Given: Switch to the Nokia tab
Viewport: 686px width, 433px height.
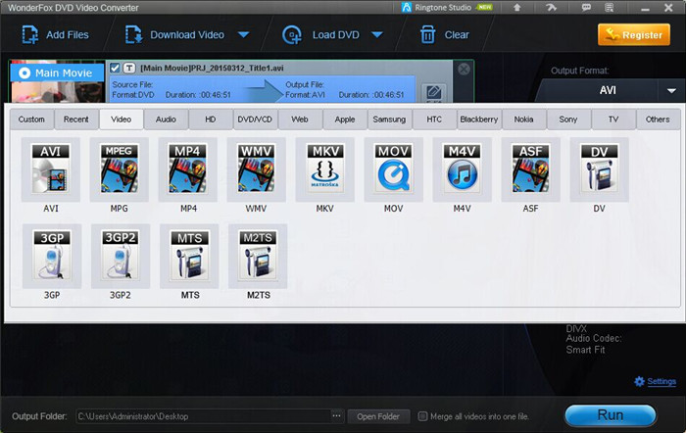Looking at the screenshot, I should [x=523, y=120].
